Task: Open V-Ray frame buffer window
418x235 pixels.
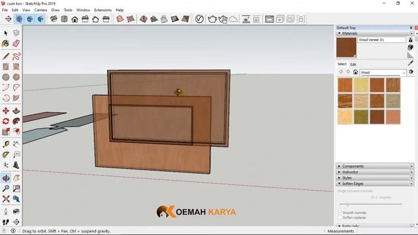Action: [x=269, y=19]
